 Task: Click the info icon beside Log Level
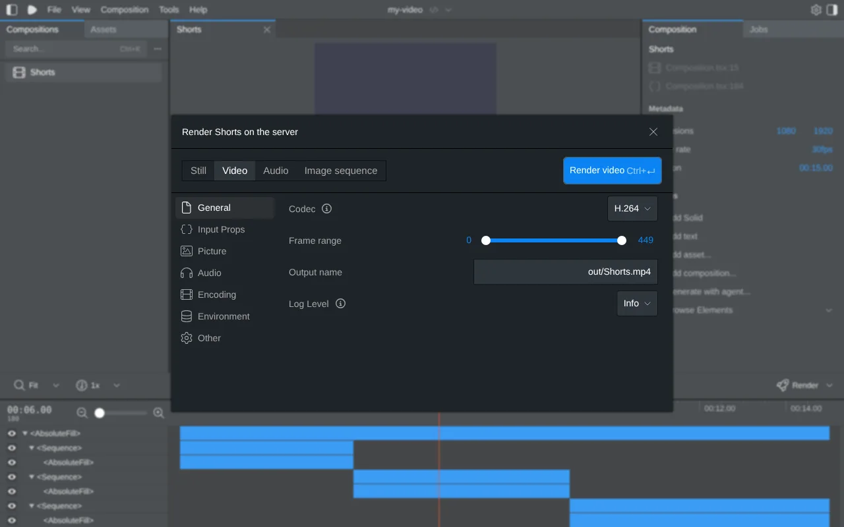click(340, 304)
